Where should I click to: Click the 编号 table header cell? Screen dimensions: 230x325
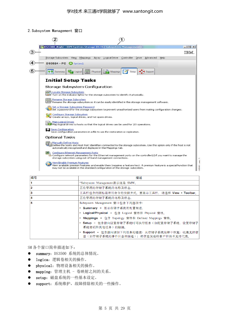[x=54, y=178]
